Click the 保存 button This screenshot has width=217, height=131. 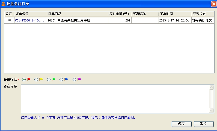tap(182, 124)
